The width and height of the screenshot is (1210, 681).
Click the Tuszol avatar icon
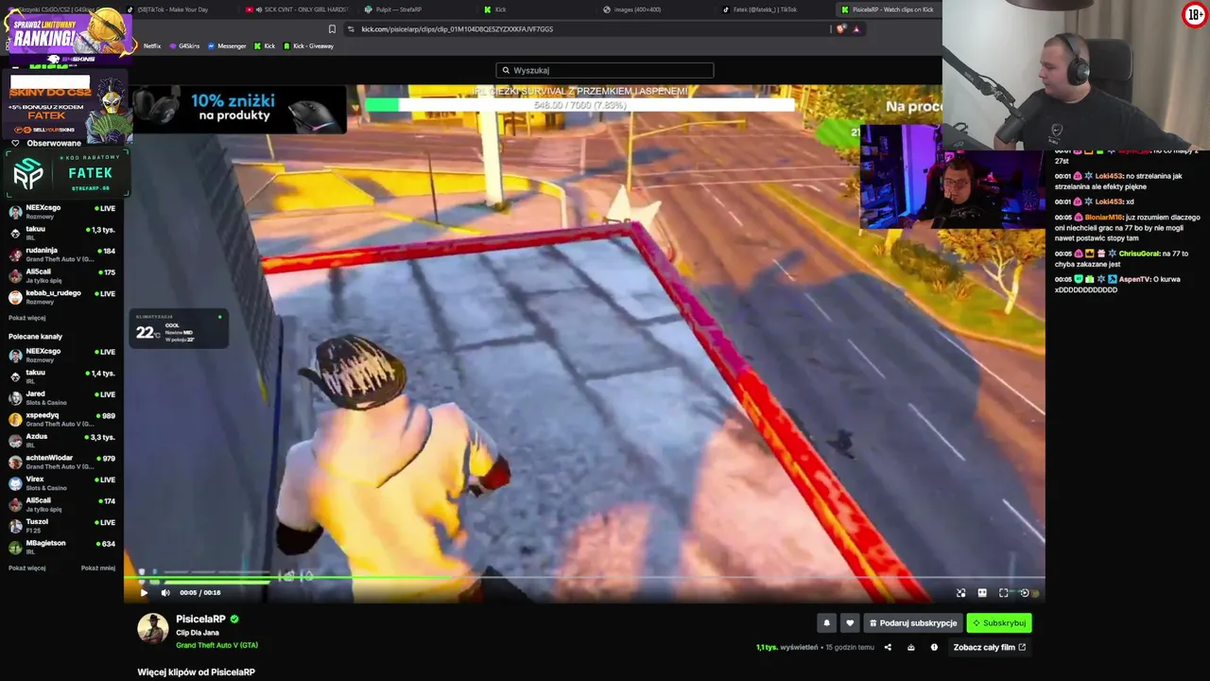pos(15,525)
